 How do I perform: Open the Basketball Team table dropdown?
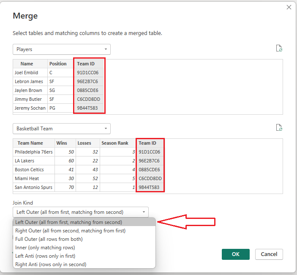point(62,129)
